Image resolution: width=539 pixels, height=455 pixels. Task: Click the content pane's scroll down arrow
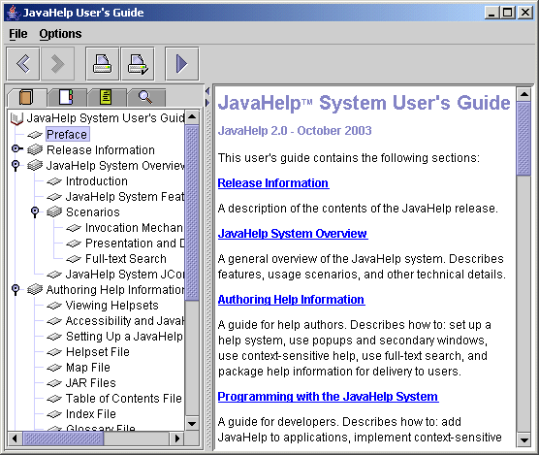coord(524,439)
